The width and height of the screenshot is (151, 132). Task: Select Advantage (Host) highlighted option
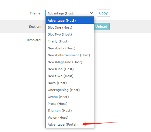pyautogui.click(x=70, y=20)
